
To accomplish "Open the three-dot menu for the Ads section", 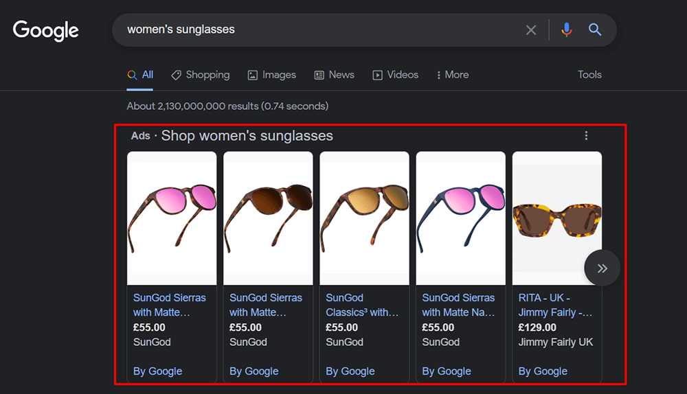I will tap(586, 136).
